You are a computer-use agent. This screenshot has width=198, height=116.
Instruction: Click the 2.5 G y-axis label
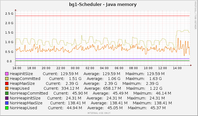(9, 14)
